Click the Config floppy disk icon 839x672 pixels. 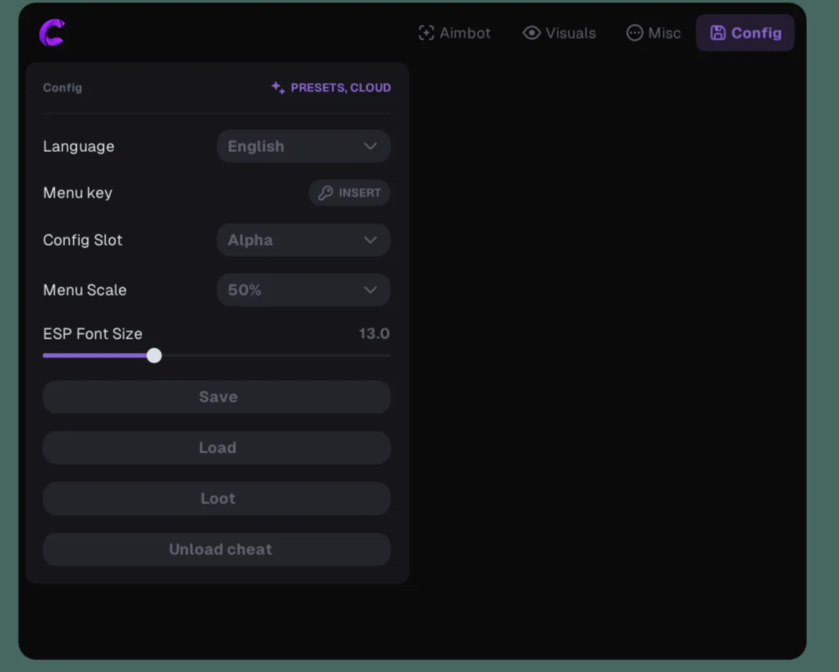tap(718, 33)
